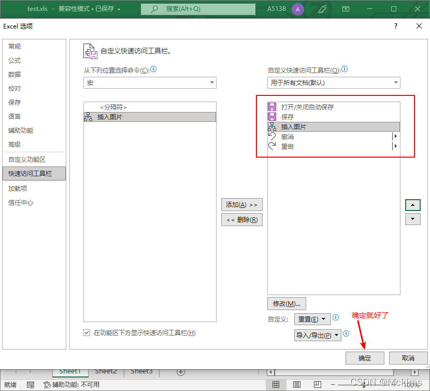The width and height of the screenshot is (430, 391).
Task: Select 打开/关闭自动保存 row in toolbar list
Action: coord(334,107)
